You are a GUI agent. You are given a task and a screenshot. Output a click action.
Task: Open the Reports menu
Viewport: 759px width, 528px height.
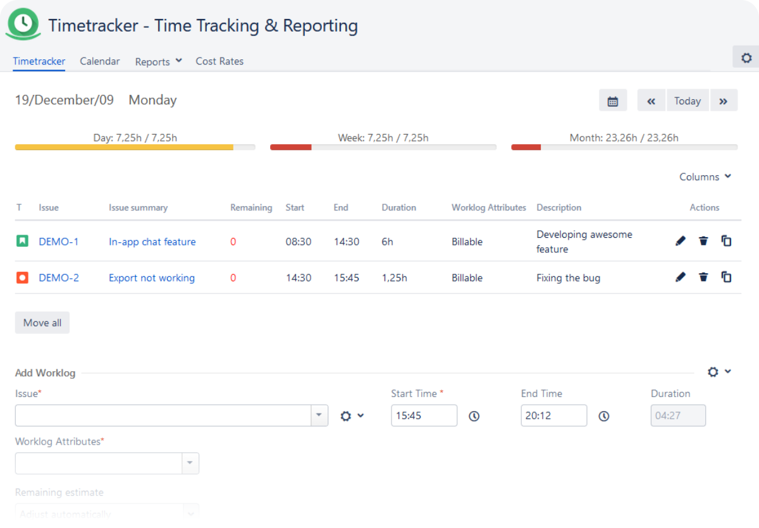click(158, 61)
